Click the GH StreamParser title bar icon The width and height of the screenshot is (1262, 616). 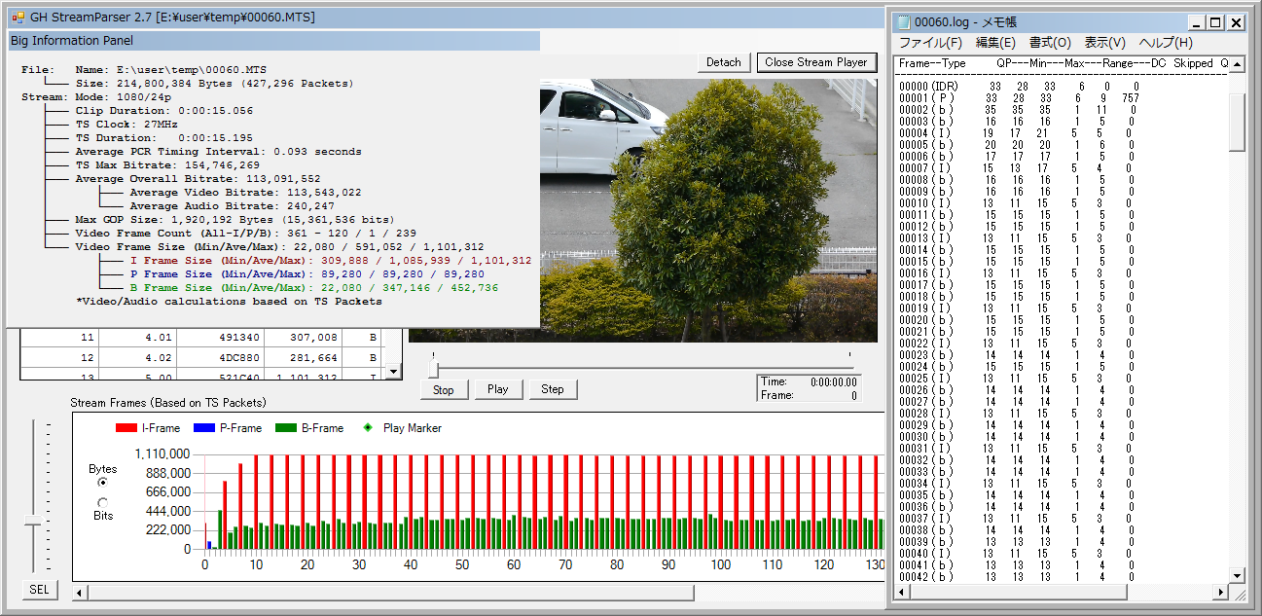click(x=18, y=18)
